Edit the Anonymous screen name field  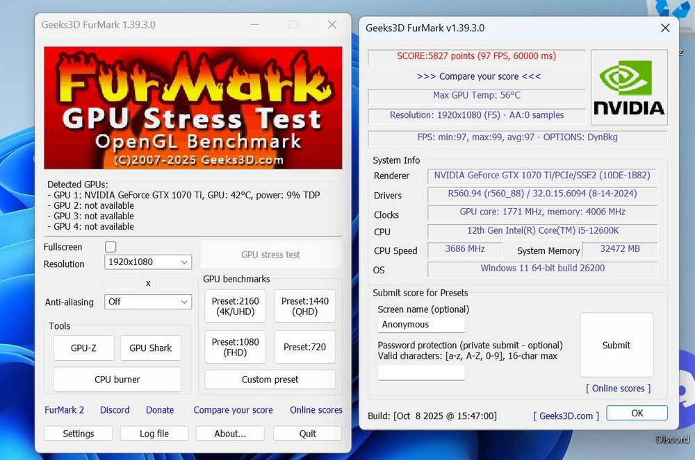[421, 325]
